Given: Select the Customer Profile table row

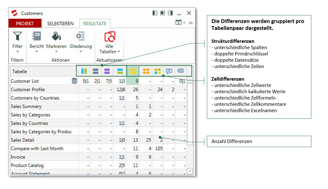Looking at the screenshot, I should (x=98, y=89).
